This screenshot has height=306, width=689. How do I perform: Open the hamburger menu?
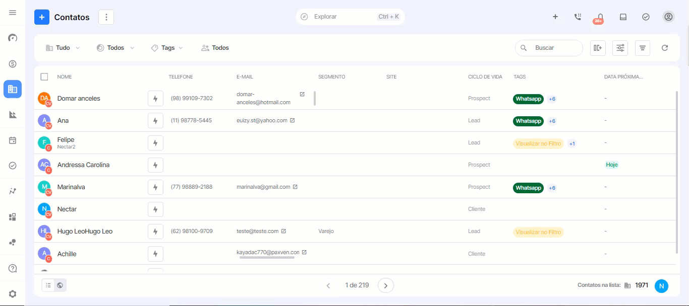13,13
